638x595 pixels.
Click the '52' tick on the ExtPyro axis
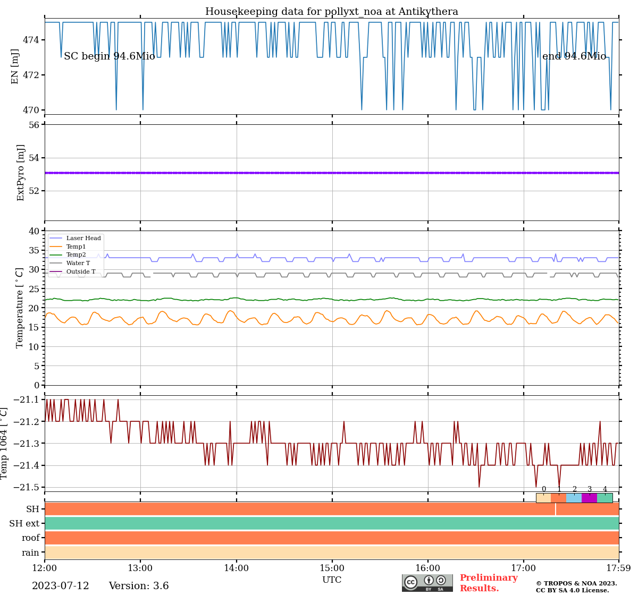point(34,191)
